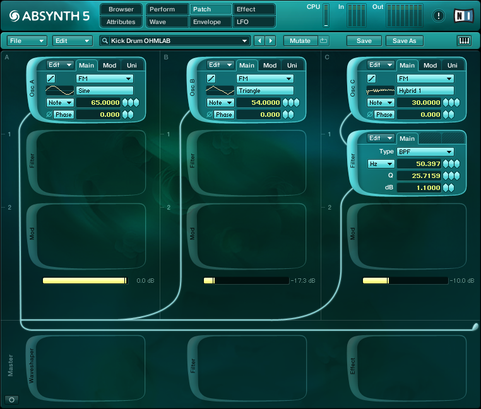481x409 pixels.
Task: Click Osc C phase value adjust arrows
Action: point(448,114)
